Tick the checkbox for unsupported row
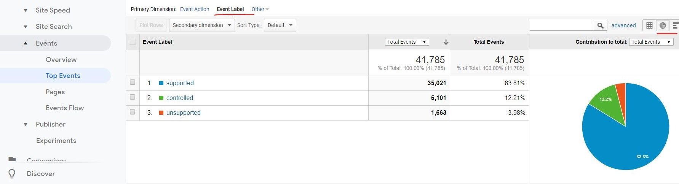Image resolution: width=679 pixels, height=184 pixels. tap(133, 112)
